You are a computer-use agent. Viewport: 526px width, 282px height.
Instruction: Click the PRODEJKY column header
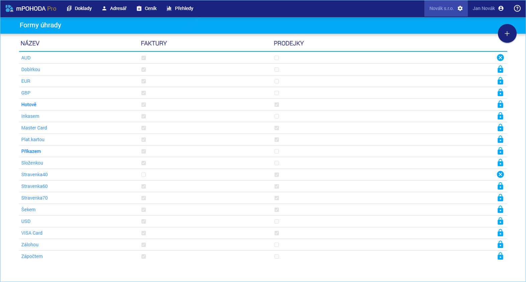[x=289, y=43]
